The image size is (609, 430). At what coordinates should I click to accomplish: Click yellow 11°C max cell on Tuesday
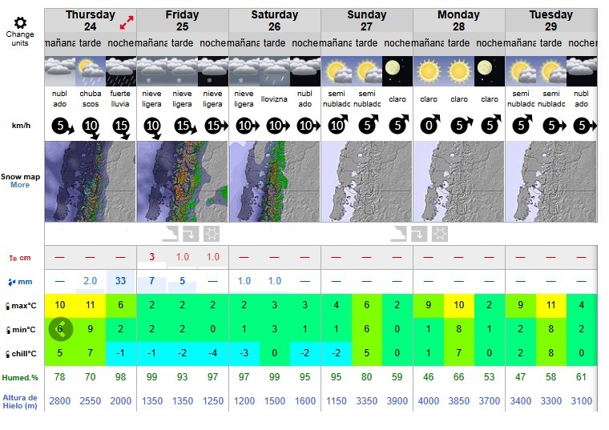click(551, 305)
